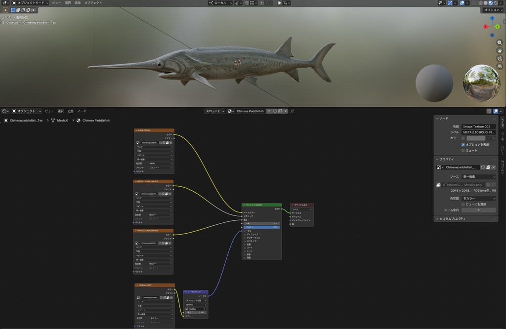Unlink the material with the X icon
Viewport: 506px width, 329px height.
(x=286, y=111)
